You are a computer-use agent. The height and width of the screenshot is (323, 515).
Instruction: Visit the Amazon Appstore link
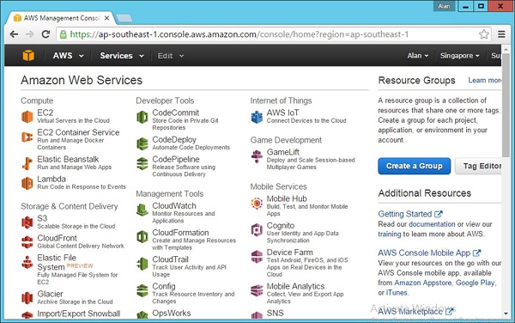tap(423, 283)
